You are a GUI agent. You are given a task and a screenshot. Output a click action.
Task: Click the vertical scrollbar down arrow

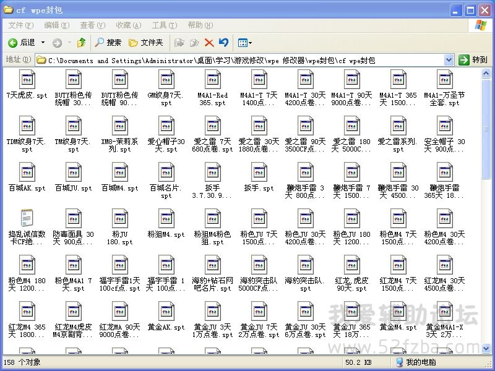coord(486,348)
